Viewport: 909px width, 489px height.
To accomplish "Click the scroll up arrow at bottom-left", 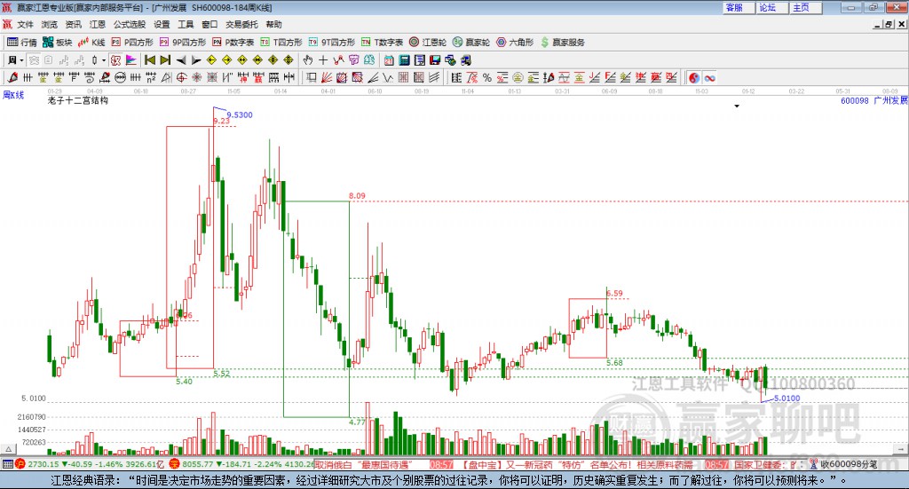I will (8, 449).
